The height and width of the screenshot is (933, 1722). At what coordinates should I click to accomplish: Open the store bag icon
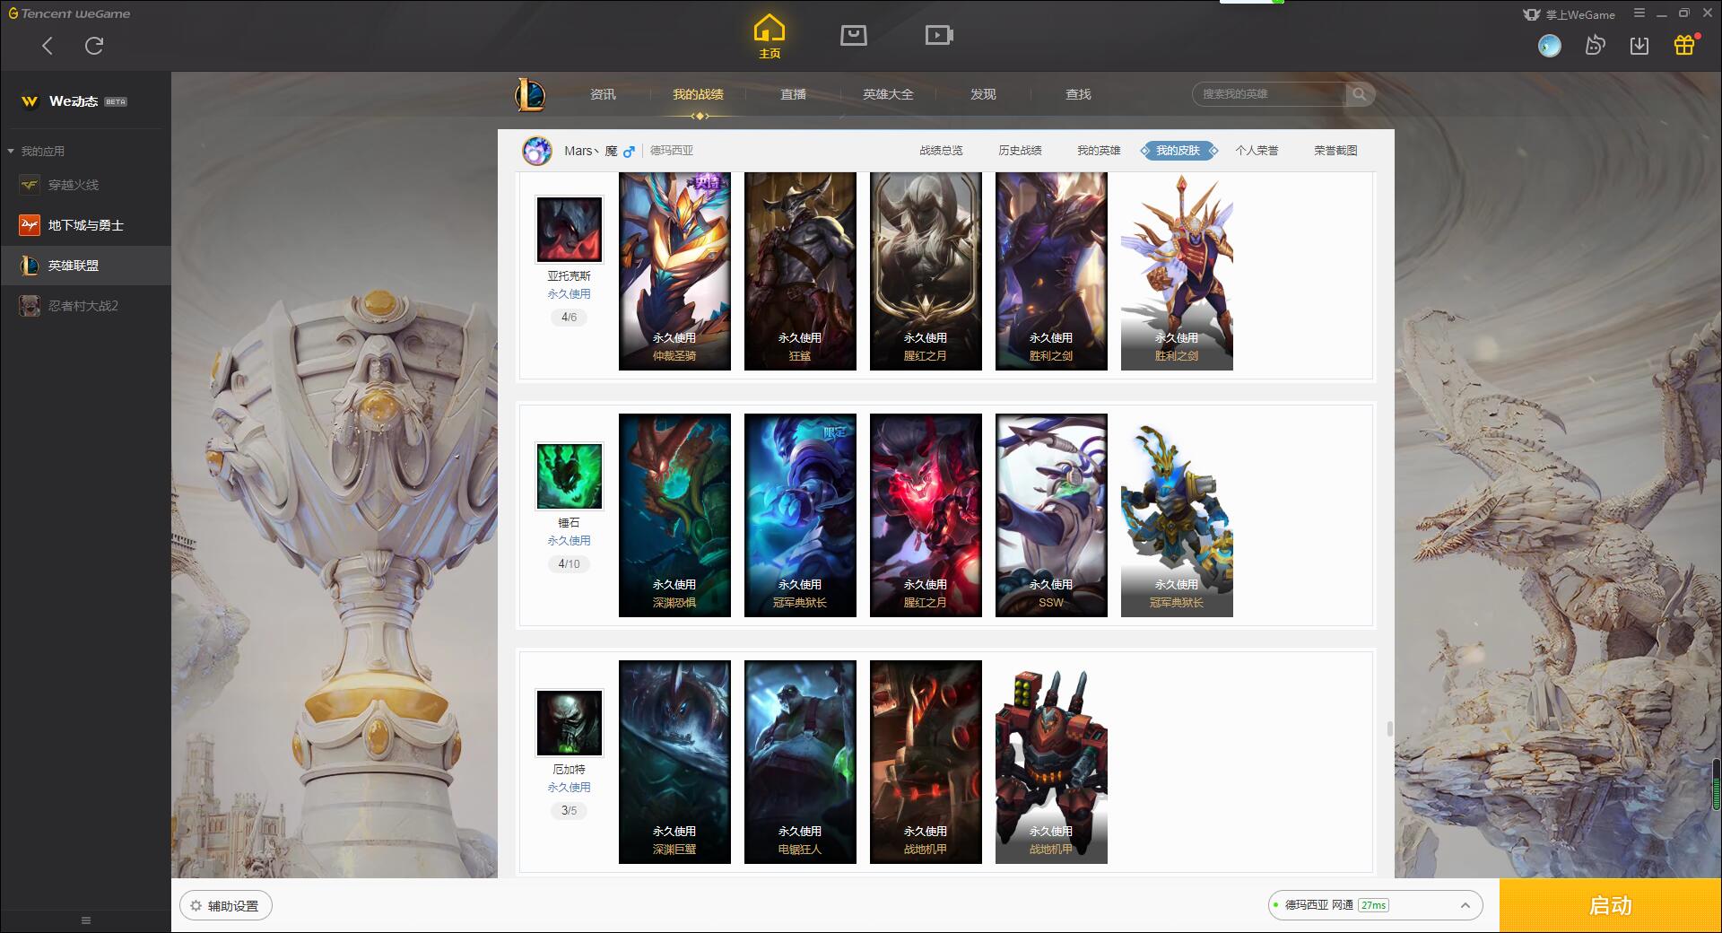click(x=853, y=35)
